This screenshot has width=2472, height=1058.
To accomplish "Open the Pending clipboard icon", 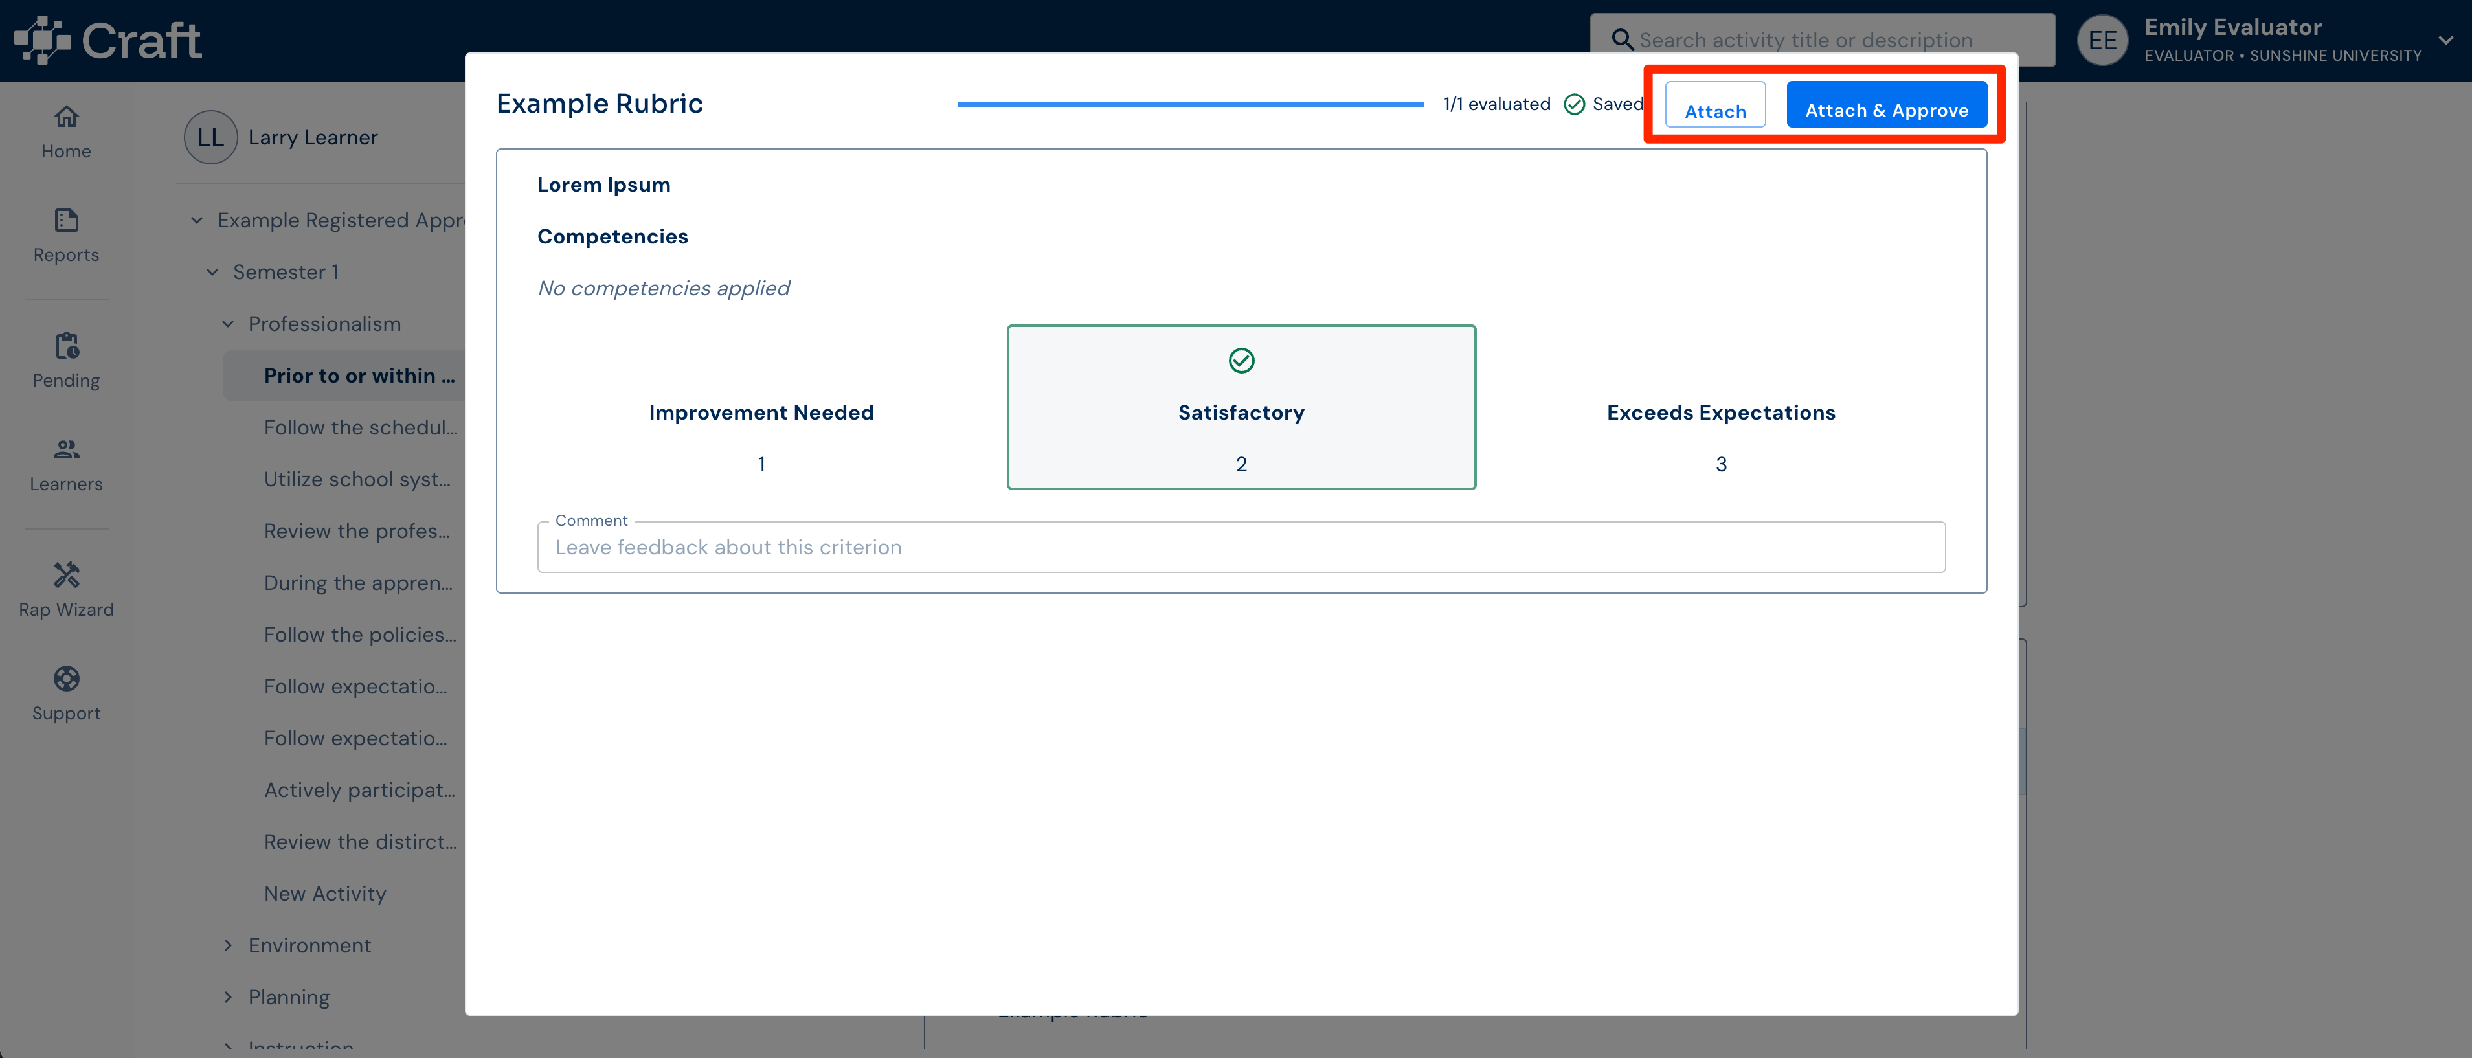I will click(x=65, y=346).
